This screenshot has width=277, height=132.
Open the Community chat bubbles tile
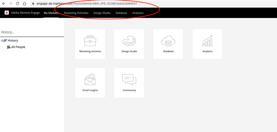coord(129,83)
